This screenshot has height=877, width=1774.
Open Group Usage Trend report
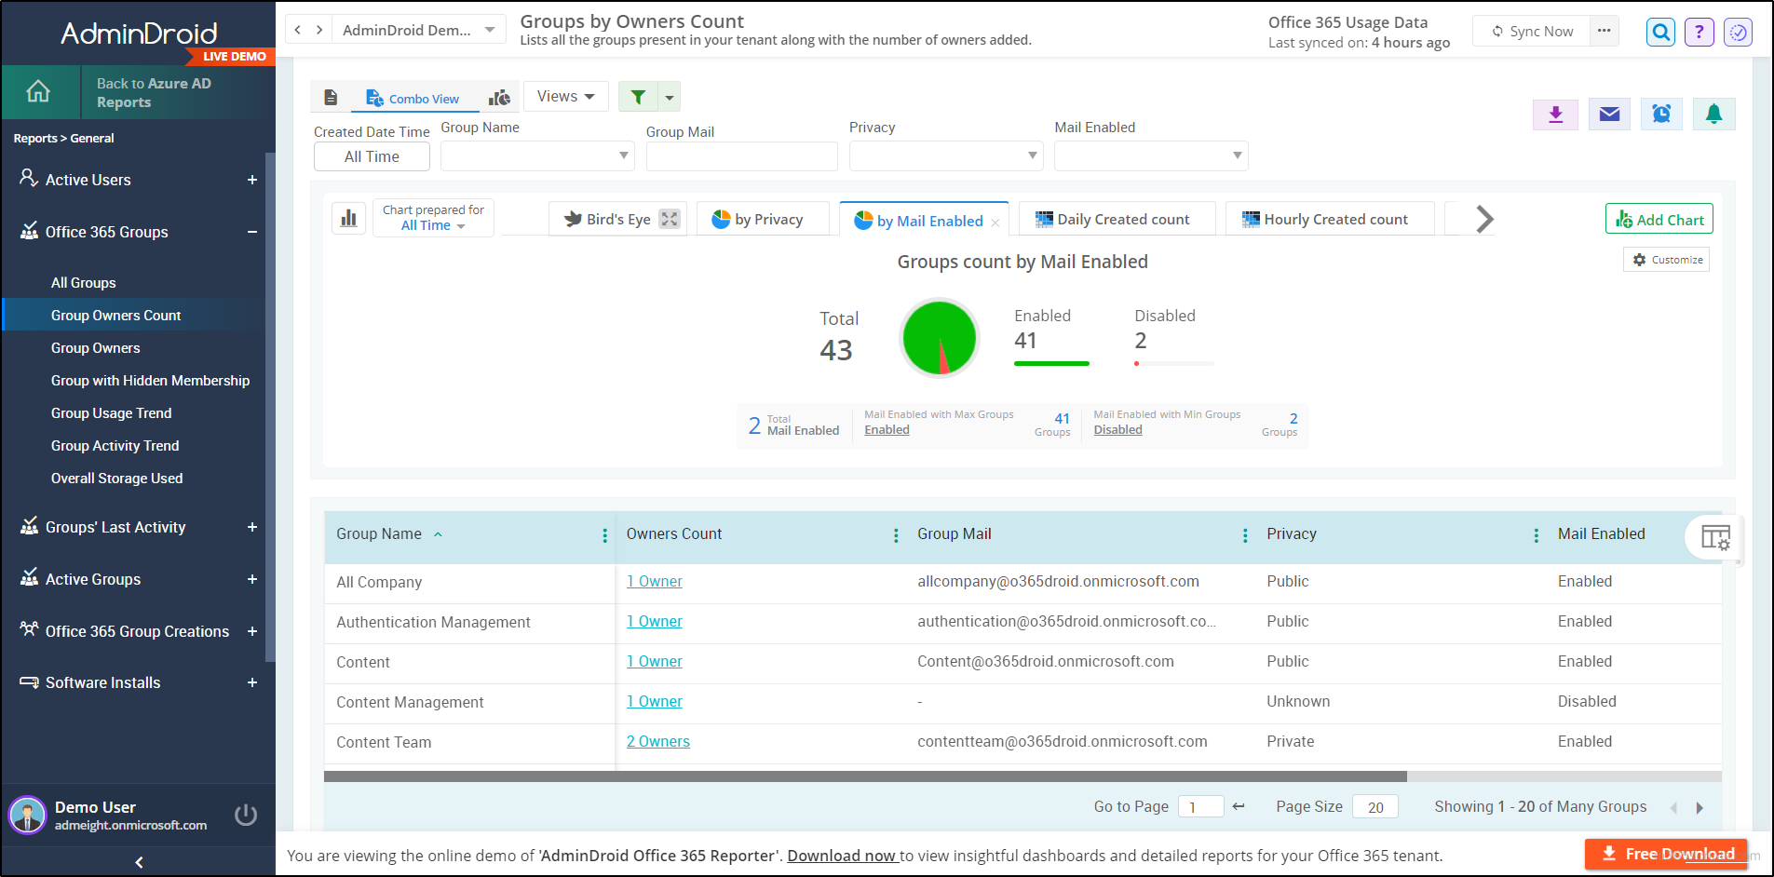tap(112, 413)
